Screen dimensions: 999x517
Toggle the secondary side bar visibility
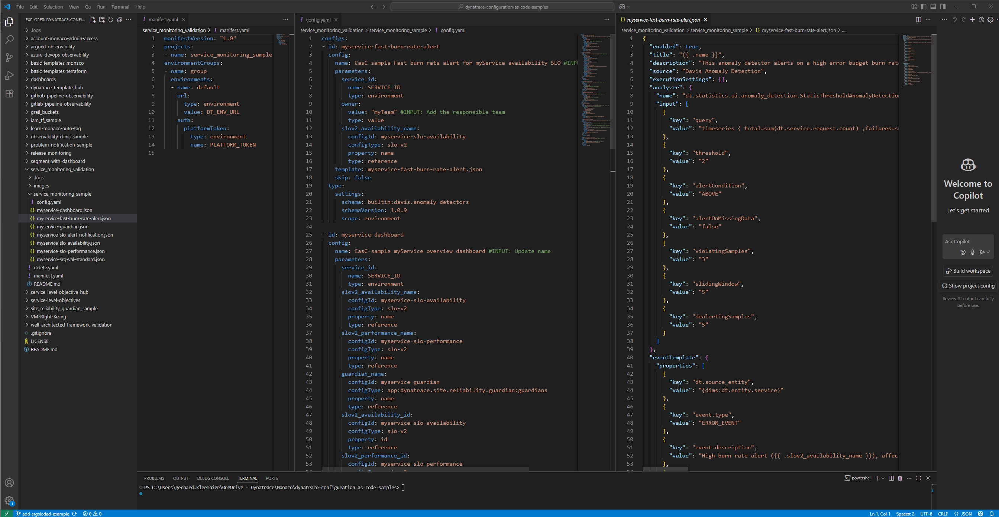point(943,7)
